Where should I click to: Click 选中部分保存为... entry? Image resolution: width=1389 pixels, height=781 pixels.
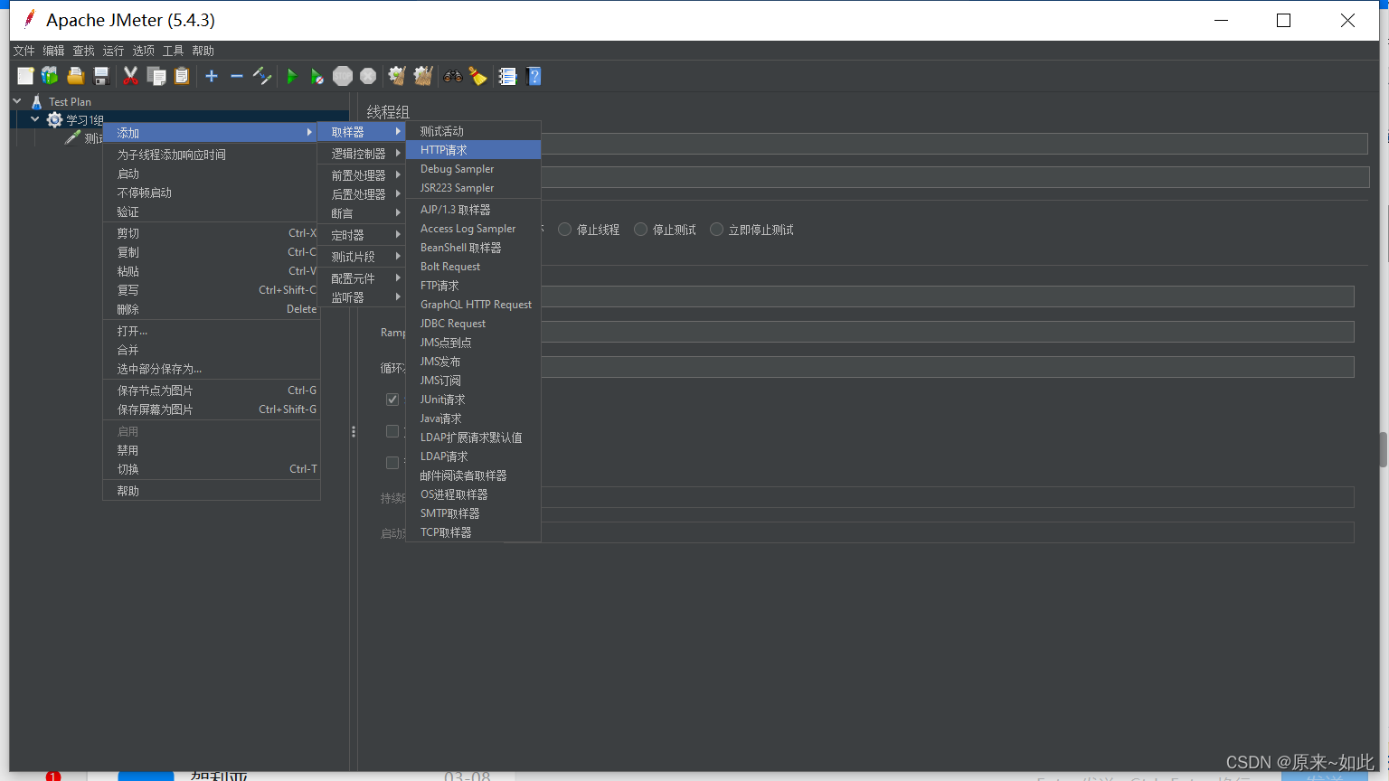click(212, 369)
